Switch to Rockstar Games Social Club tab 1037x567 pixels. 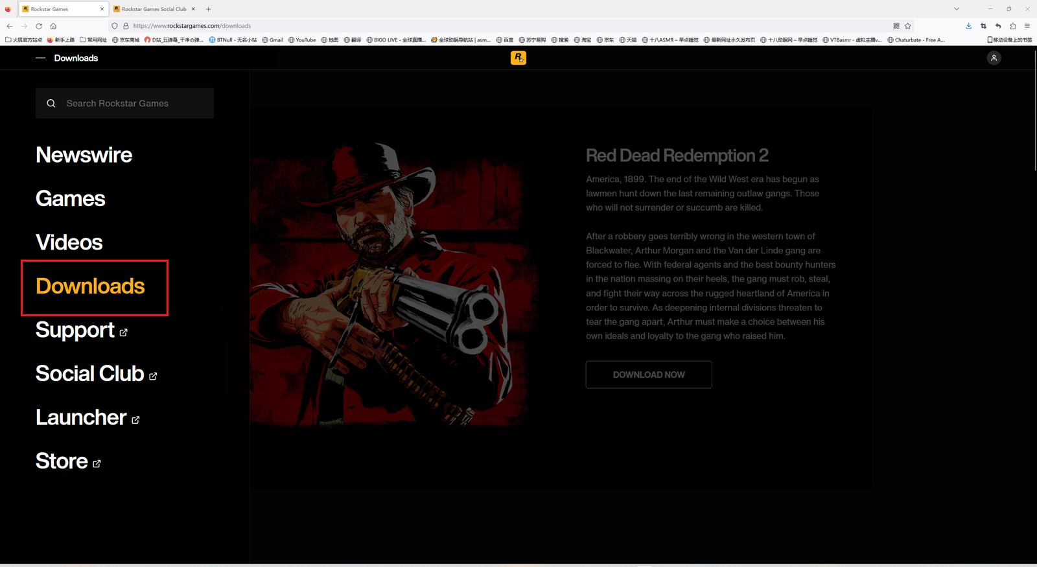[x=154, y=9]
